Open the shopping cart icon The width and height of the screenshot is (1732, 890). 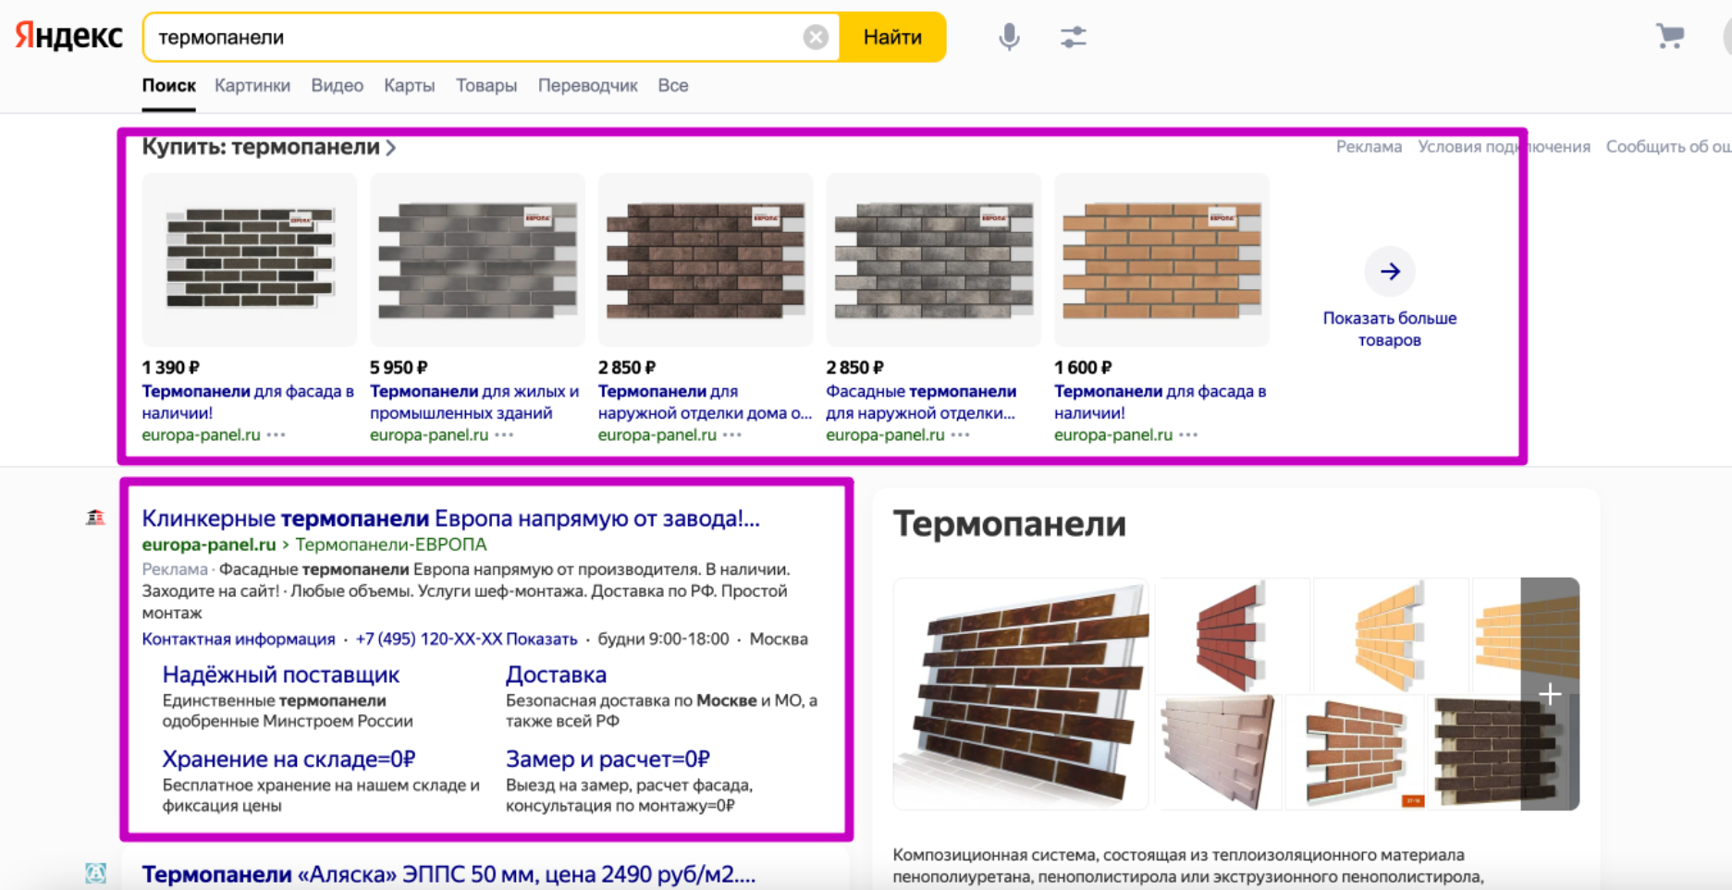tap(1670, 36)
